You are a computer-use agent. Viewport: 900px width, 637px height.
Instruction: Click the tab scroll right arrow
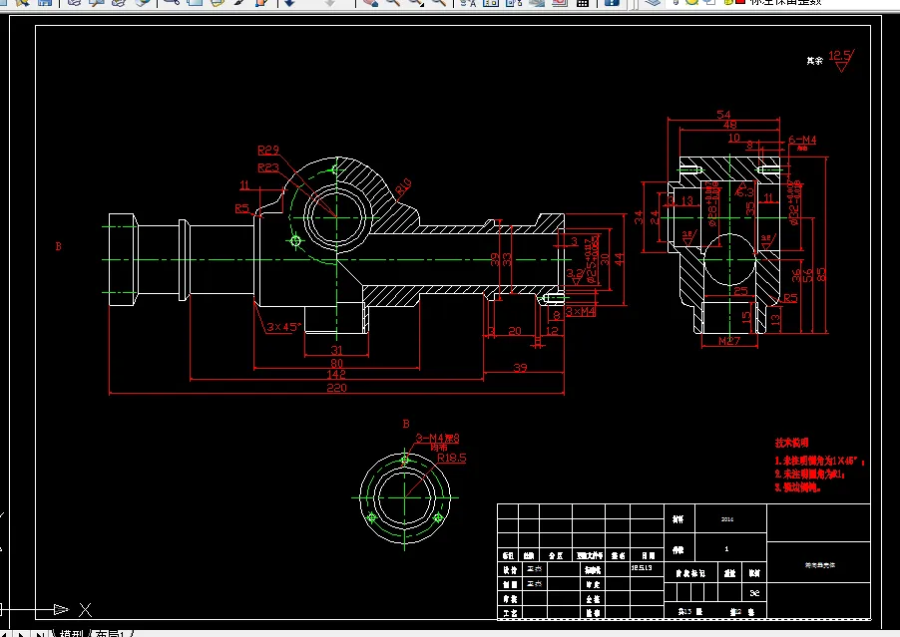point(21,634)
